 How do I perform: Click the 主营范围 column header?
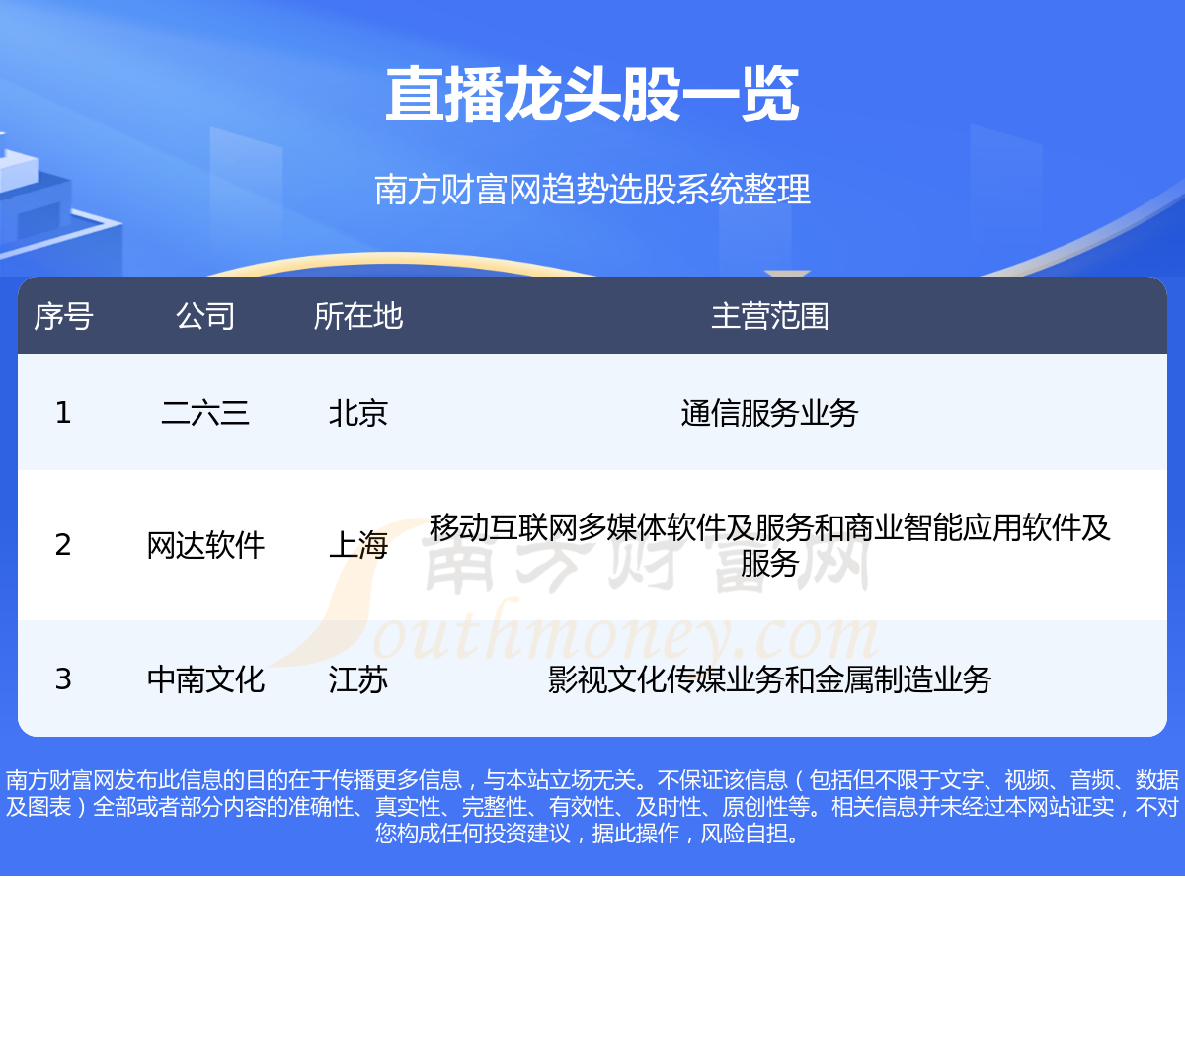pos(770,316)
